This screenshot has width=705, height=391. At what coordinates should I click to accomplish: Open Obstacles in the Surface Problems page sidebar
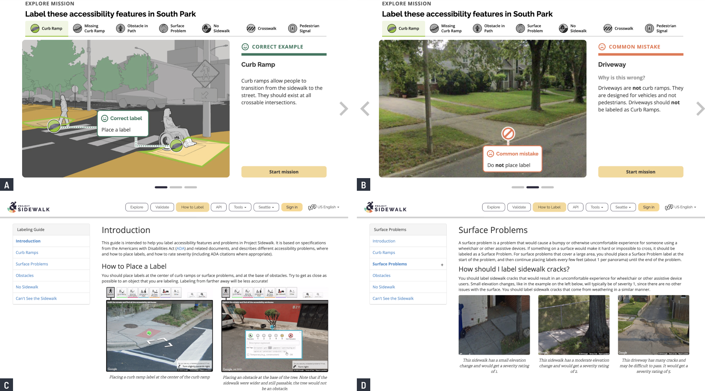coord(408,276)
